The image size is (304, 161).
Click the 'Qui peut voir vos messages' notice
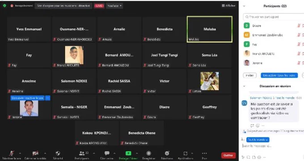coord(273,131)
